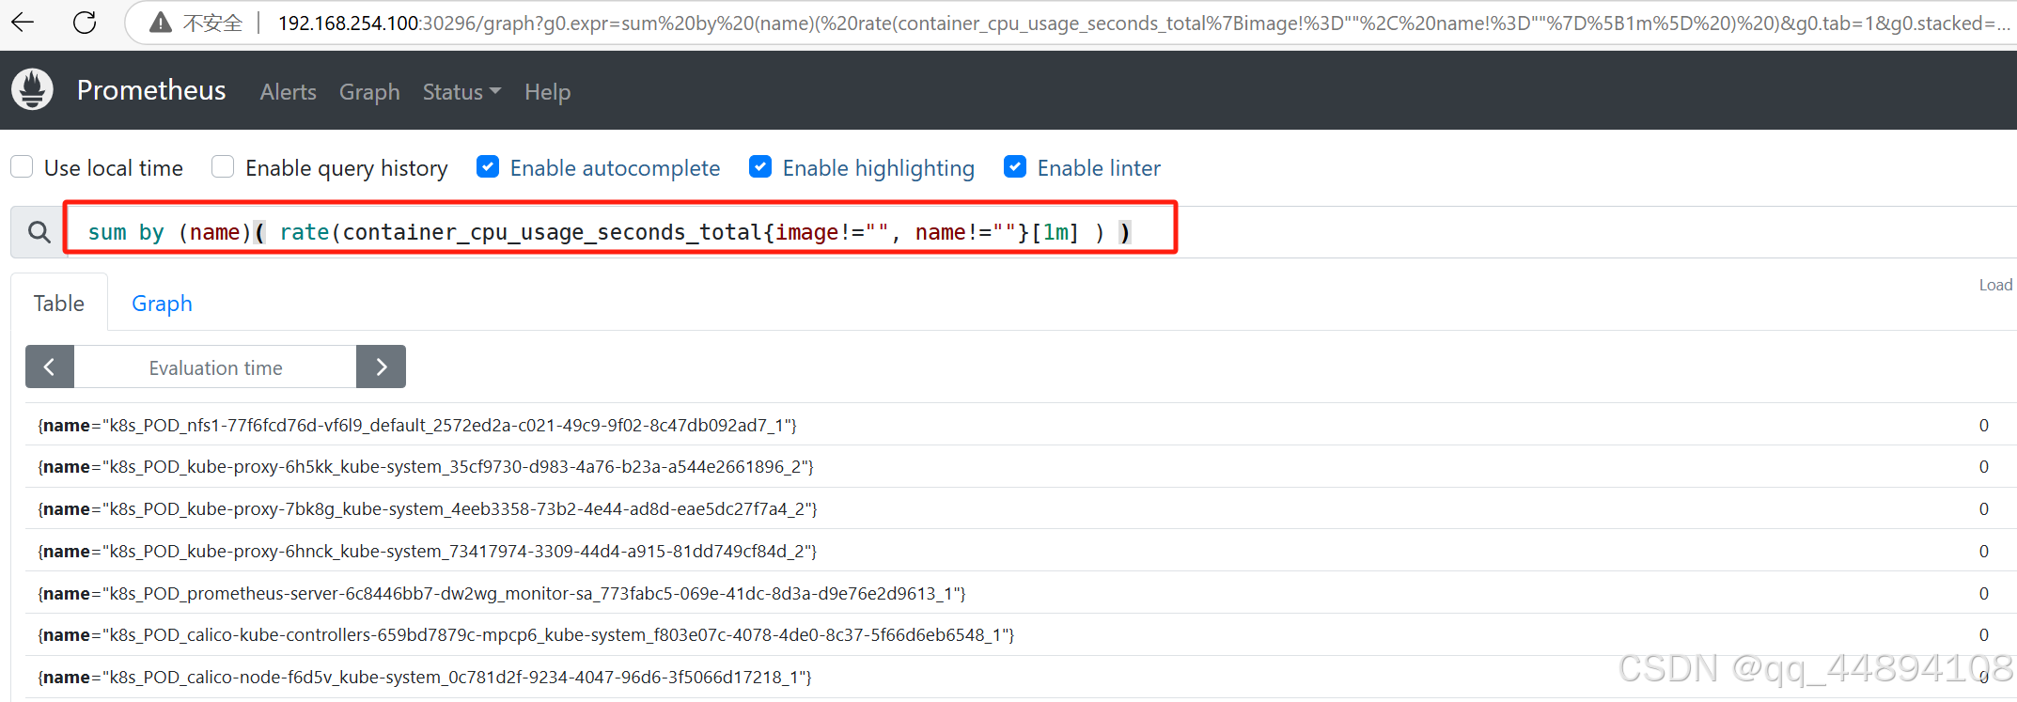
Task: Click the Prometheus flame logo
Action: 32,89
